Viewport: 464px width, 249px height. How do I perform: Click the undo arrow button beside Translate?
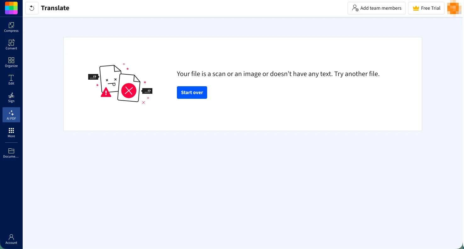coord(32,8)
